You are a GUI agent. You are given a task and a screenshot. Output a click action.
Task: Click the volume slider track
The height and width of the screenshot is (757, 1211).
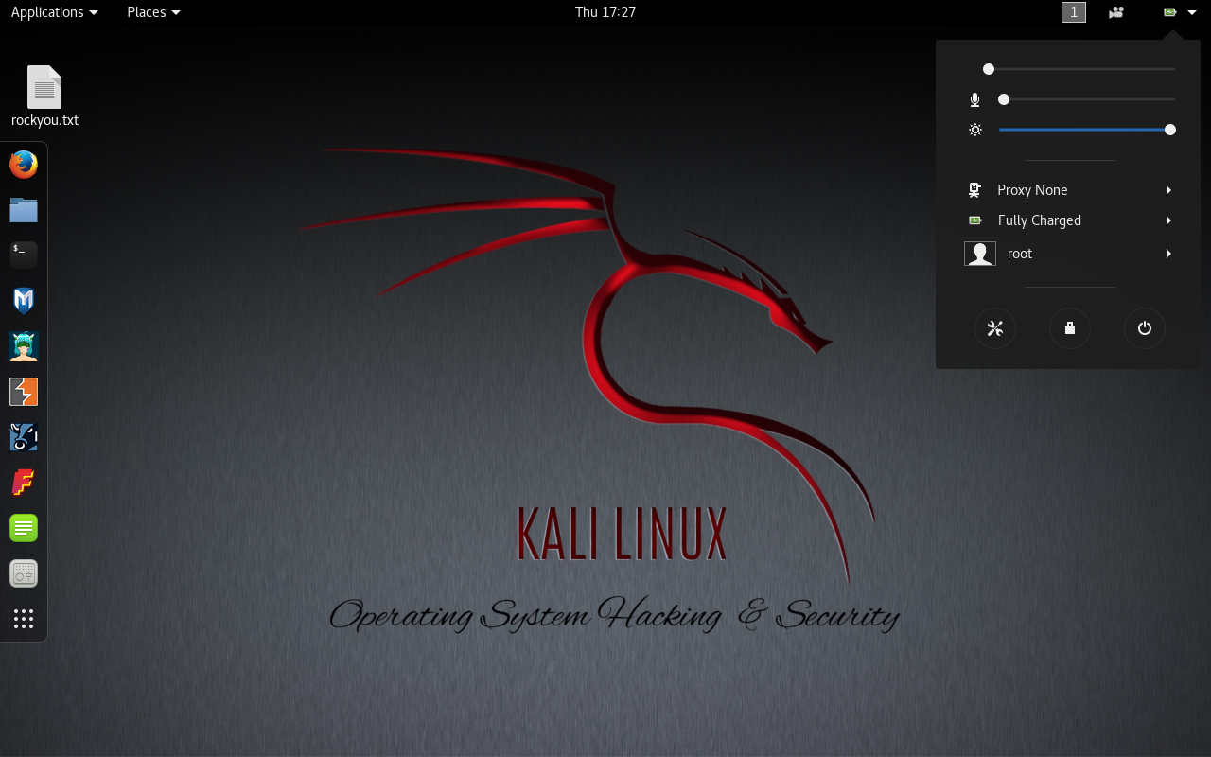click(x=1079, y=69)
